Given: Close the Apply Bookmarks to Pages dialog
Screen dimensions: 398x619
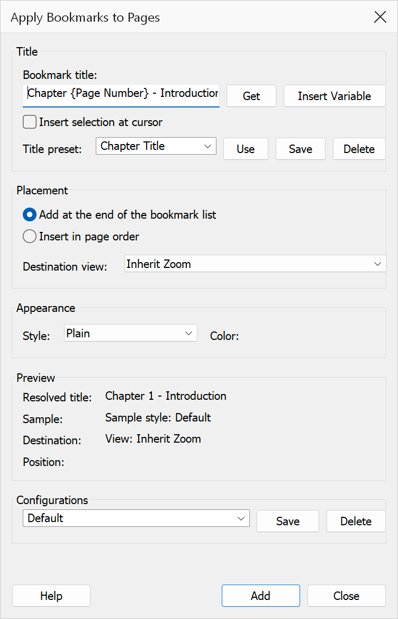Looking at the screenshot, I should click(380, 17).
